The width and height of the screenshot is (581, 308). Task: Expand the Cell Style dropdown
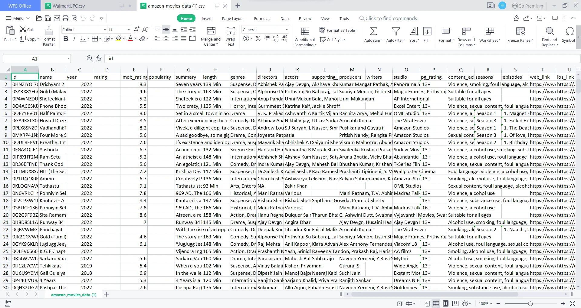[345, 40]
